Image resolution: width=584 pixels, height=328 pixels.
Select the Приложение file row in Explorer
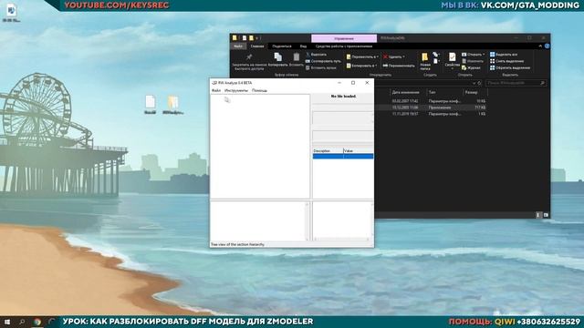click(x=432, y=108)
